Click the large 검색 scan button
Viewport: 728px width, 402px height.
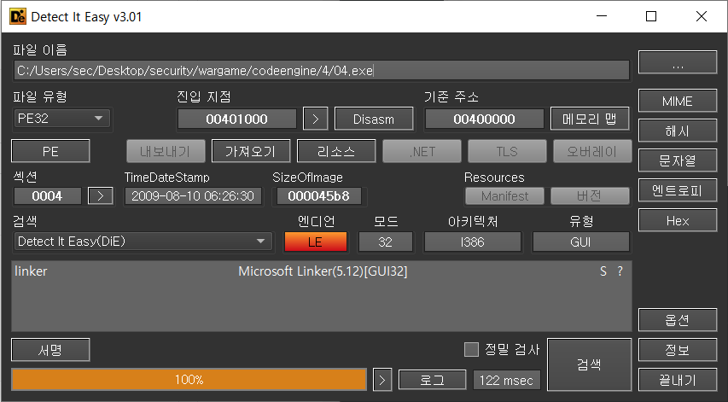(x=589, y=364)
